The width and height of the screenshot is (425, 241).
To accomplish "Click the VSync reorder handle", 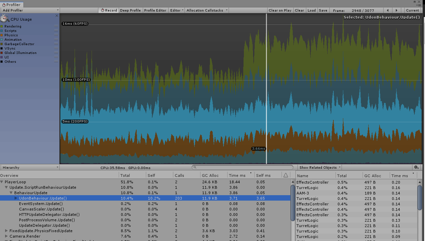I will coord(56,48).
